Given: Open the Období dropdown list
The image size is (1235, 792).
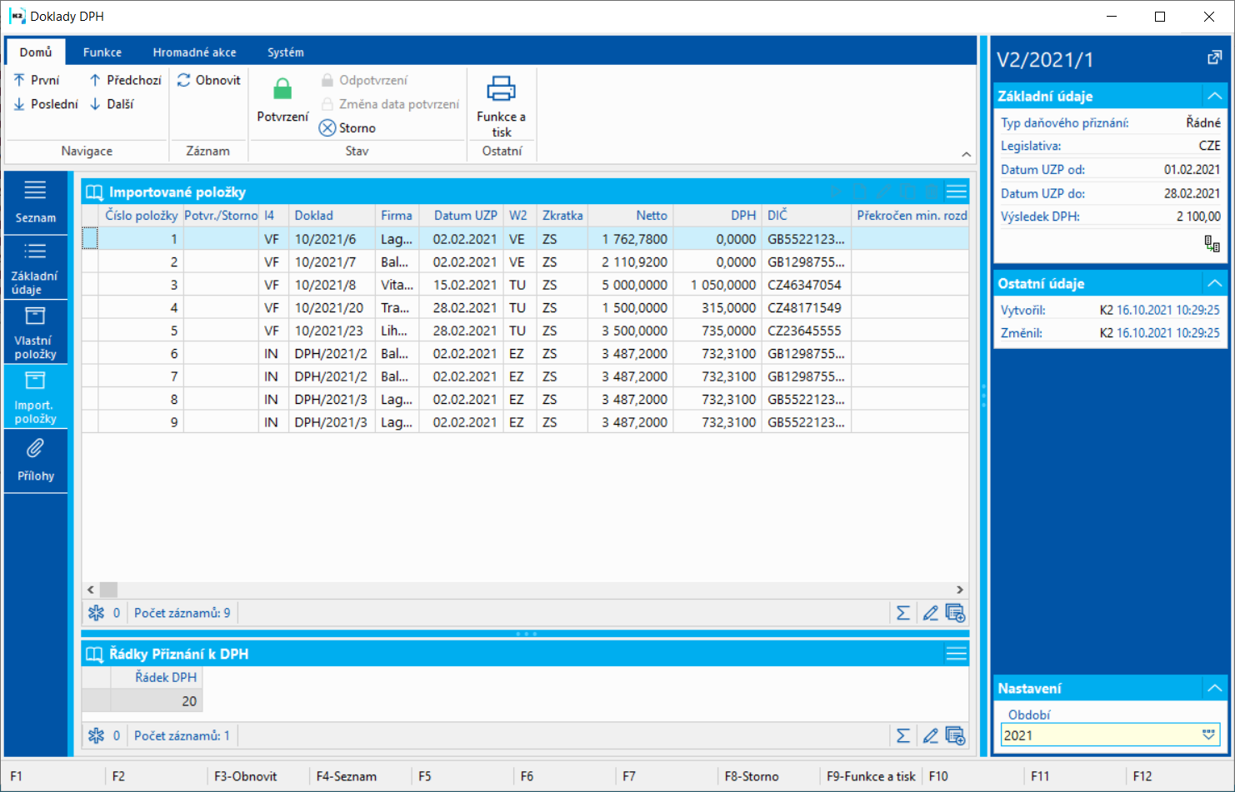Looking at the screenshot, I should tap(1208, 735).
